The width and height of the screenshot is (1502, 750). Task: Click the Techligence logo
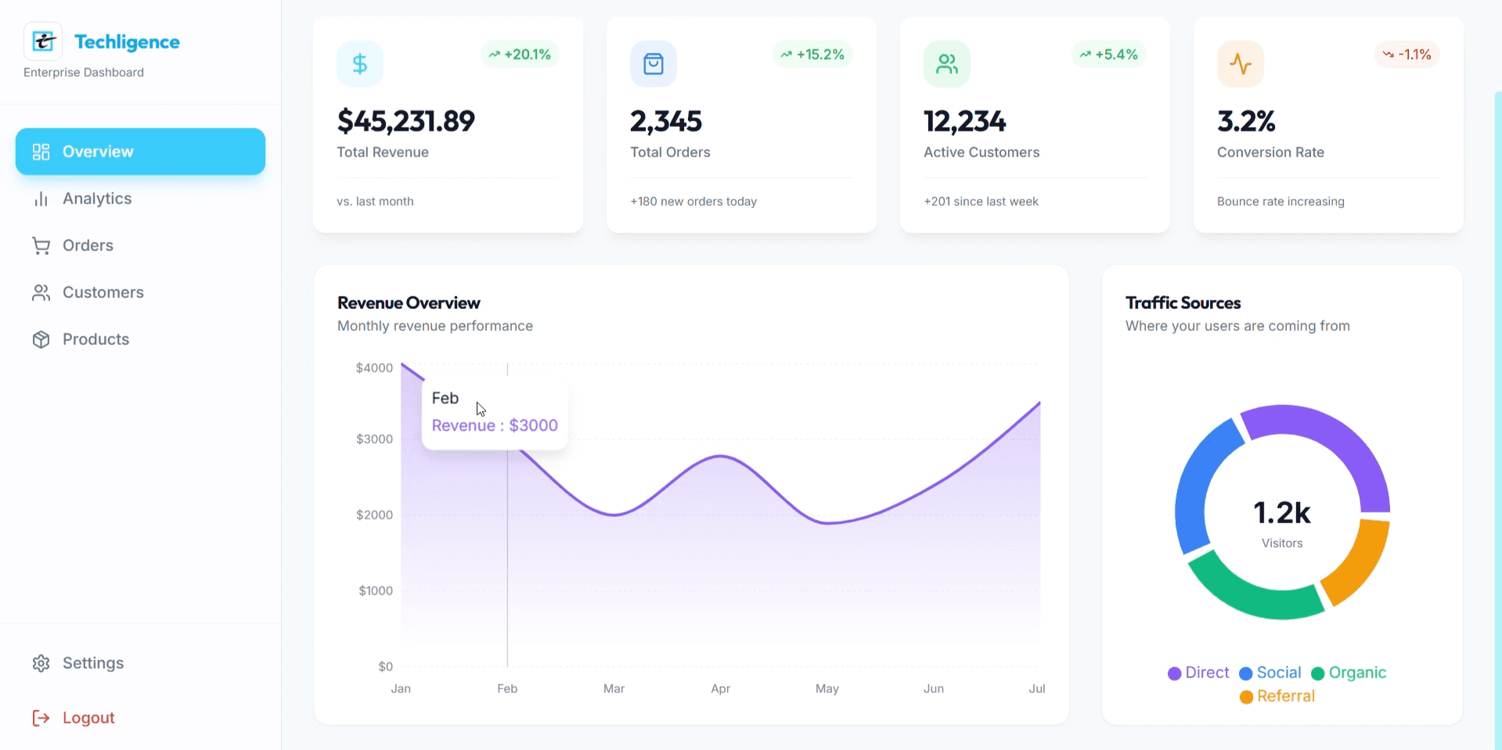click(x=43, y=41)
